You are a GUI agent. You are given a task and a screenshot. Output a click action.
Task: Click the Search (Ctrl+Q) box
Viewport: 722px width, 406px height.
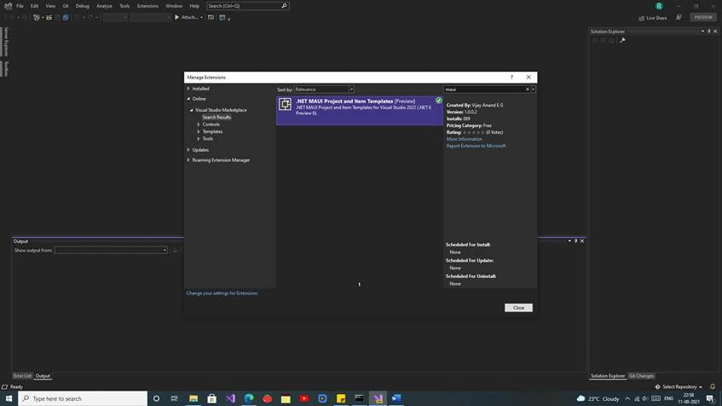pyautogui.click(x=248, y=6)
